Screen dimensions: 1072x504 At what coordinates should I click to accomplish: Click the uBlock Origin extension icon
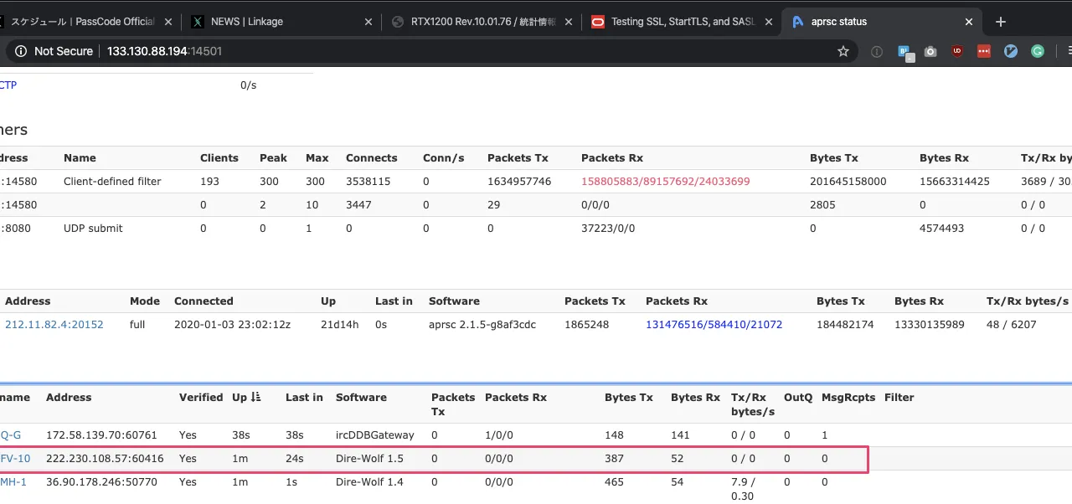pos(957,51)
